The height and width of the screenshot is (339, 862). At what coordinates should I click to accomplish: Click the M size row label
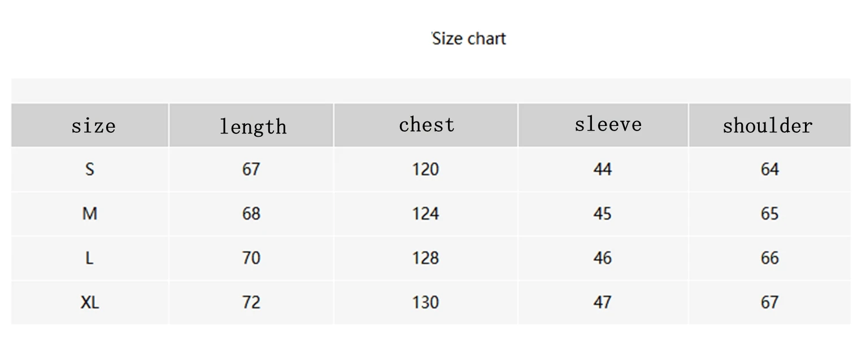(90, 214)
